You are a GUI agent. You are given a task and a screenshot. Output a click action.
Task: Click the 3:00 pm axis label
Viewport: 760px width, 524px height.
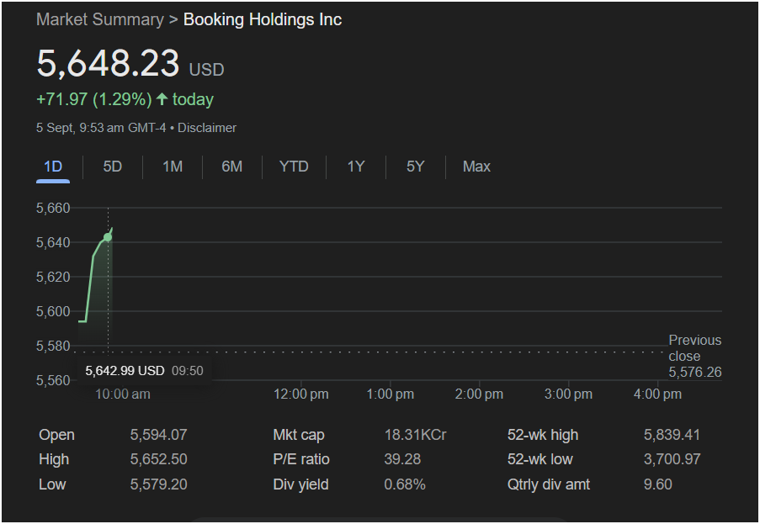click(568, 394)
